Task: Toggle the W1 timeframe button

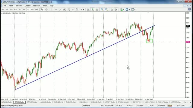Action: pyautogui.click(x=32, y=9)
